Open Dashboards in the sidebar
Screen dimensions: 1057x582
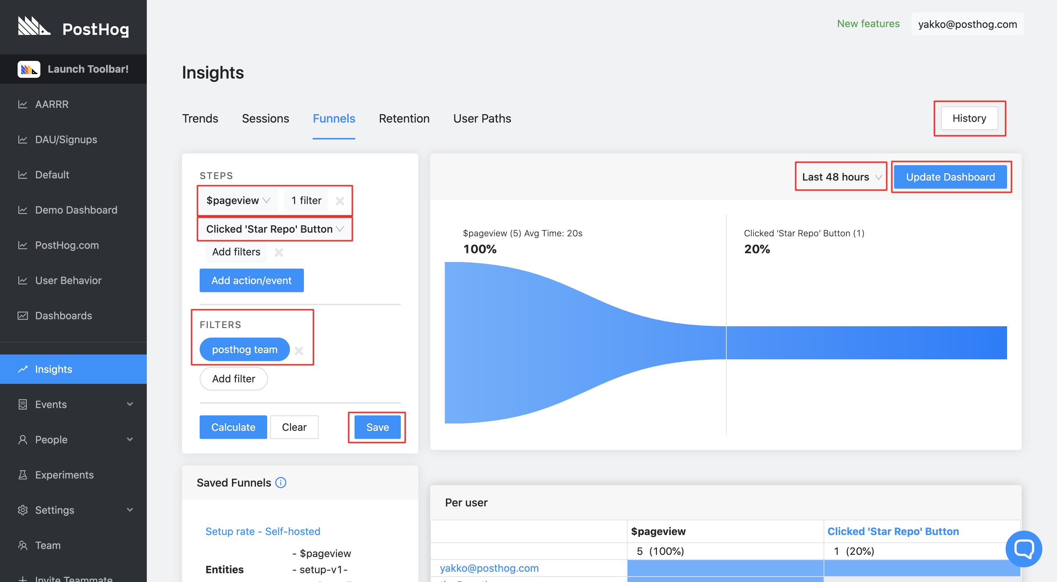(63, 316)
